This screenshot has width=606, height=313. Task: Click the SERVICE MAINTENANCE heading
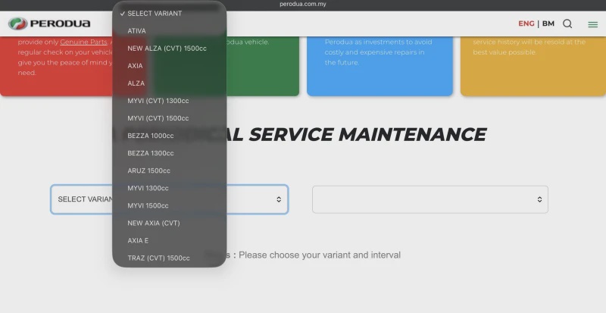coord(367,135)
